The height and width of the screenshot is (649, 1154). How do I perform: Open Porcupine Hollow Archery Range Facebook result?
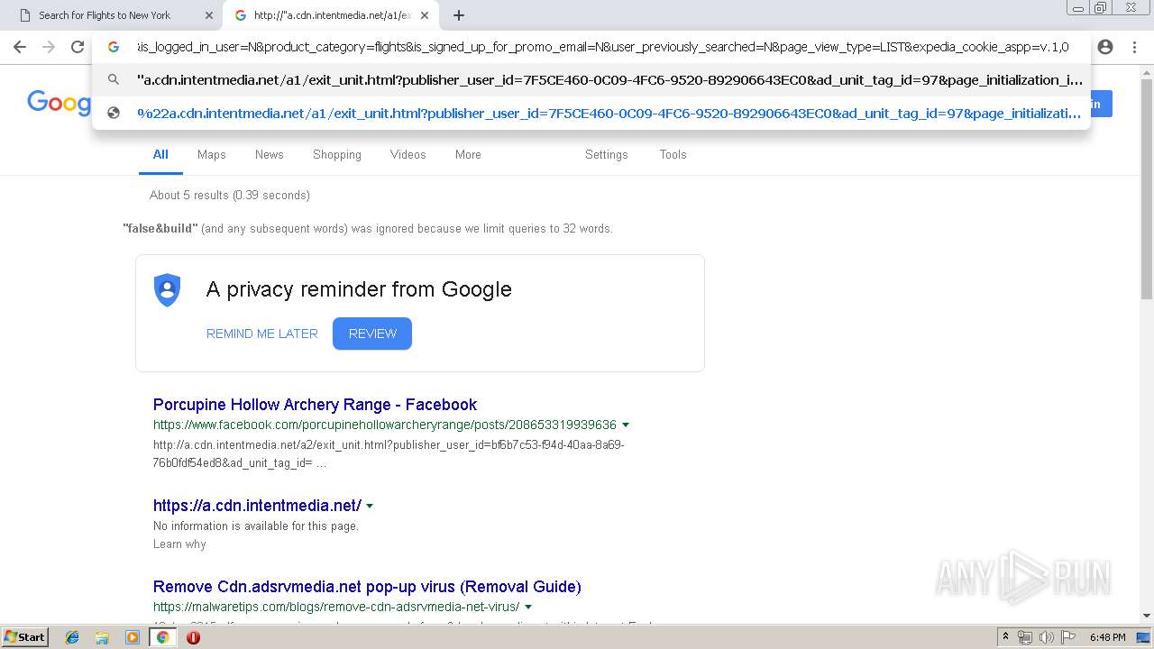(x=315, y=405)
